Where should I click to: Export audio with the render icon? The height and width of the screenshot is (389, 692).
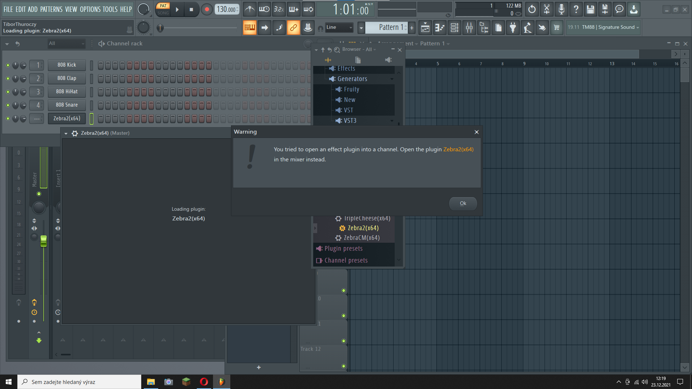pyautogui.click(x=605, y=9)
